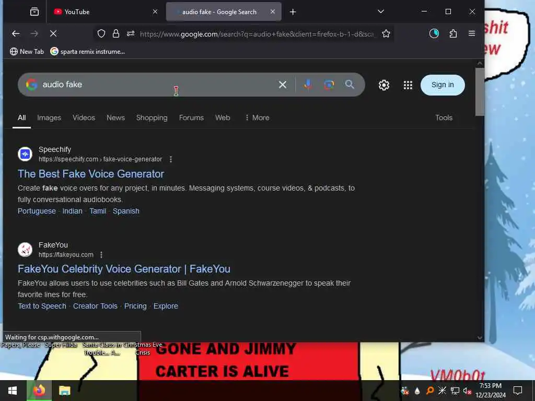Click the site security padlock icon
This screenshot has height=401, width=535.
116,33
